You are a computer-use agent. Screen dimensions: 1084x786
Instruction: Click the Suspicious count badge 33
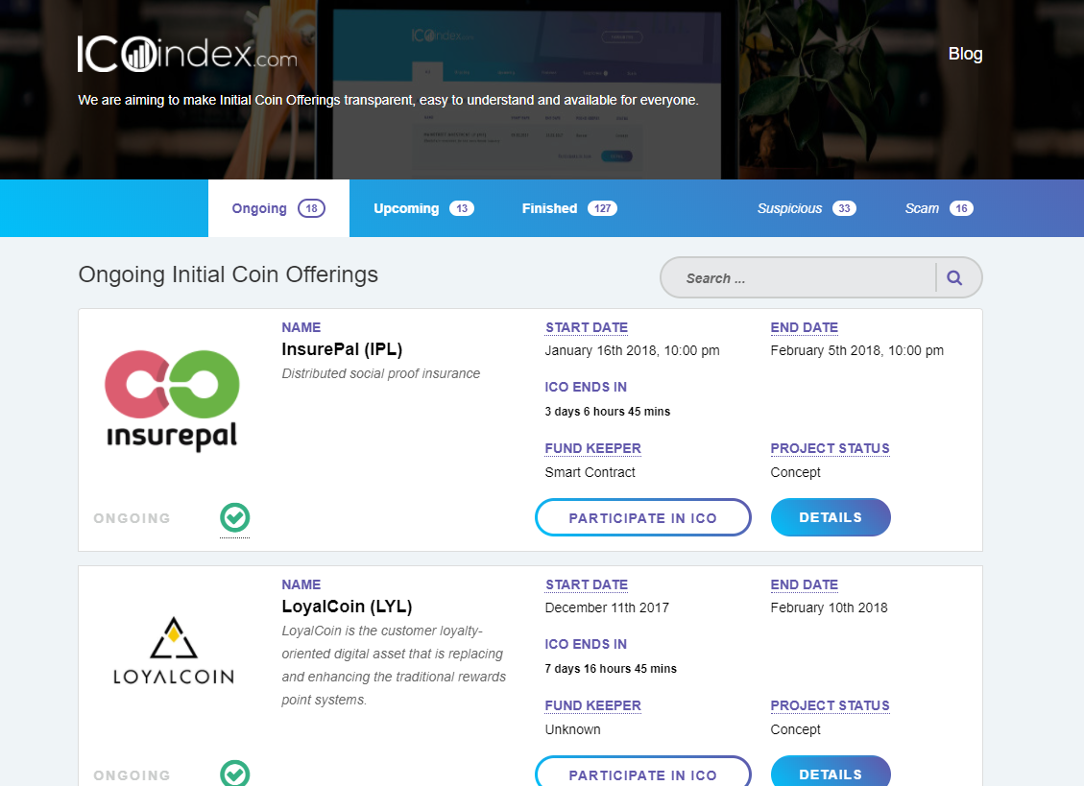pos(844,208)
